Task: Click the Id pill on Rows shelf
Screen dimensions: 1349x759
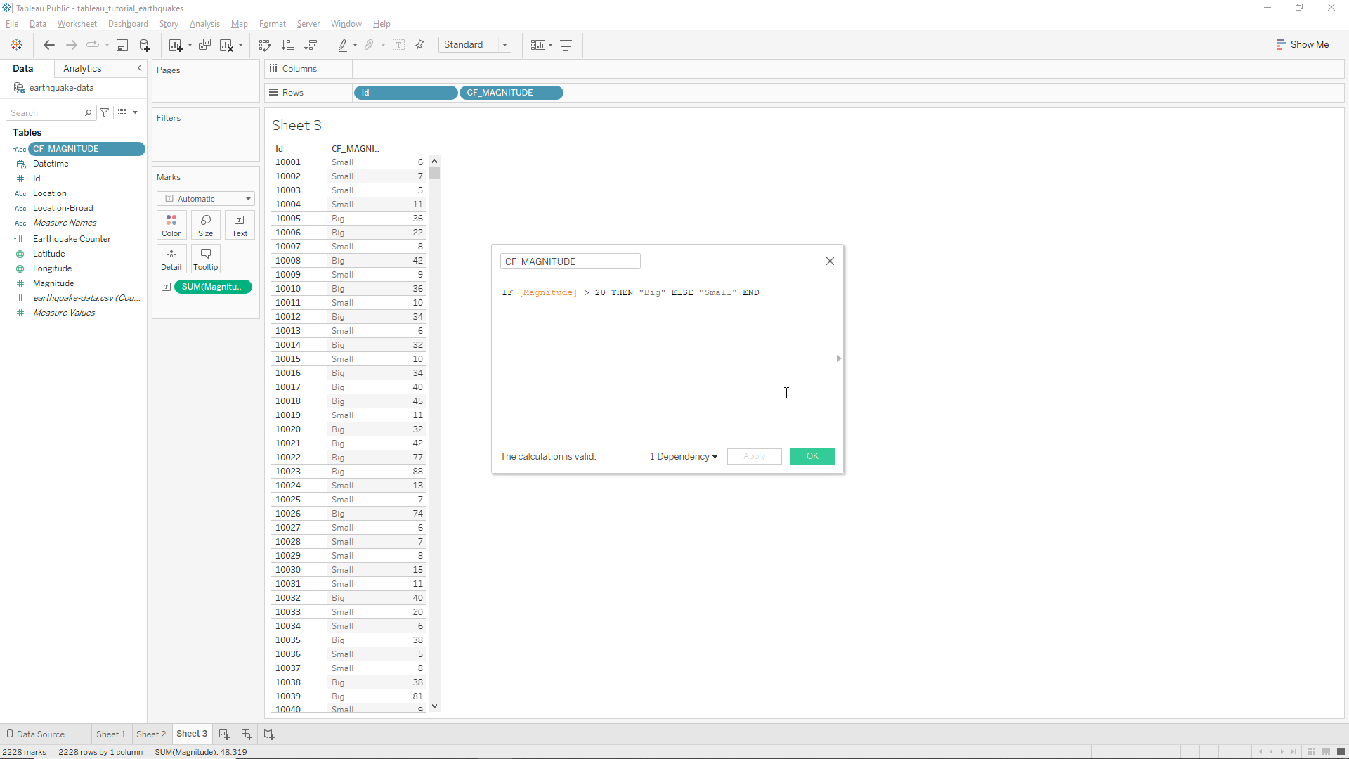Action: click(406, 93)
